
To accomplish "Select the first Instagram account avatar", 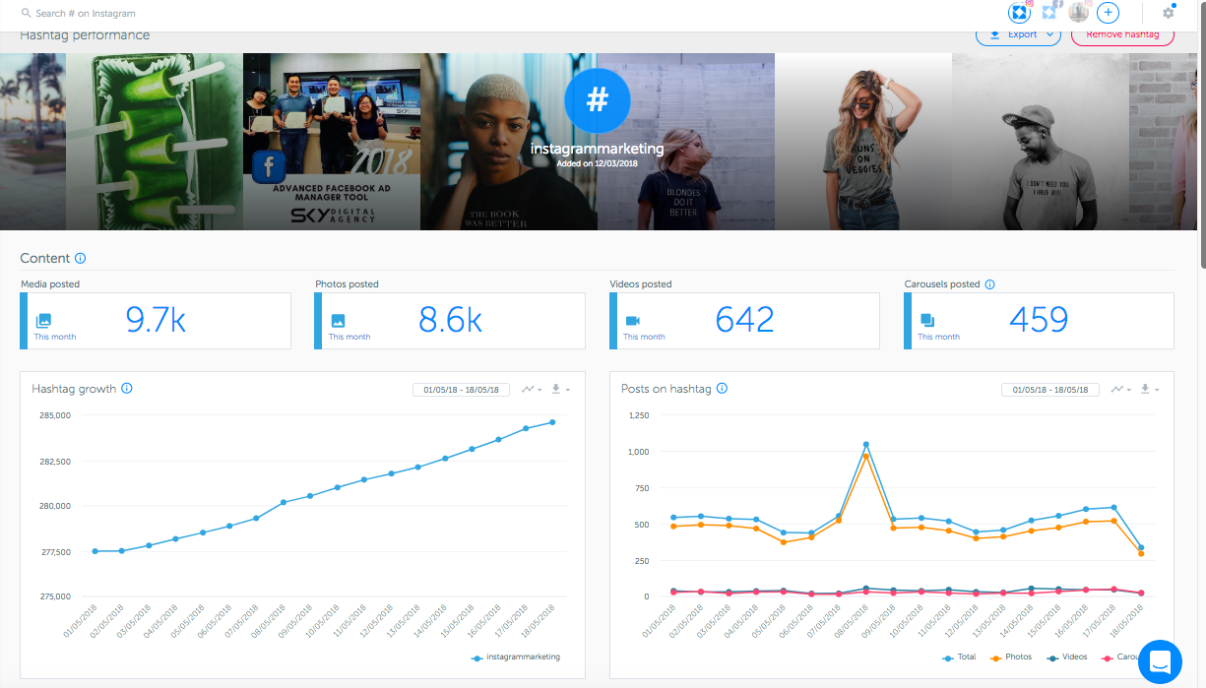I will [x=1020, y=13].
